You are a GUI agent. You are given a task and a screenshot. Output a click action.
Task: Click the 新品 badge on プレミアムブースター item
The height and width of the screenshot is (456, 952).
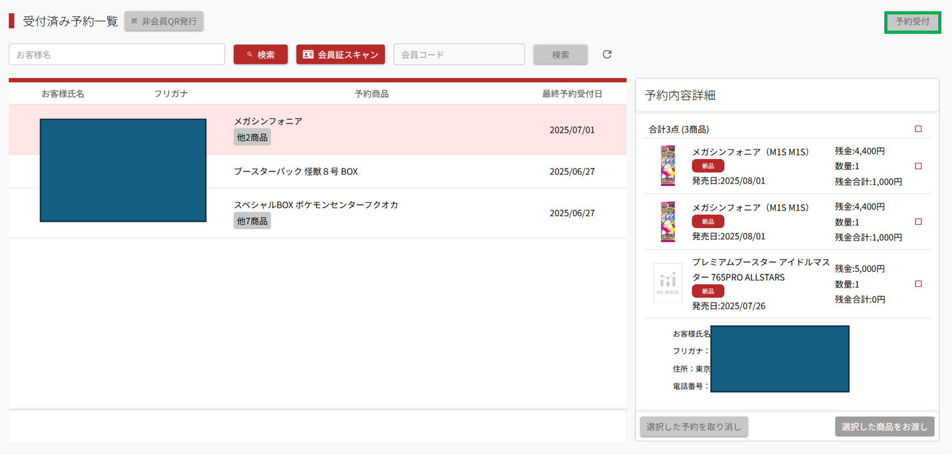708,291
